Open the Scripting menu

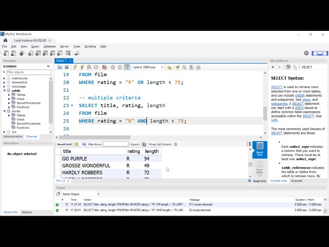click(x=90, y=46)
